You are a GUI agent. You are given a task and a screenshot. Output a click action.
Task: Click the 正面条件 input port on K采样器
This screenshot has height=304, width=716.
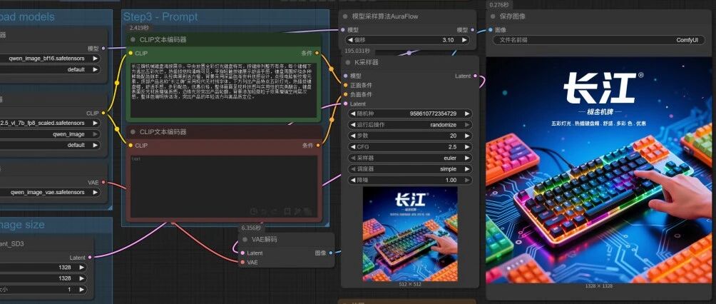(x=345, y=85)
